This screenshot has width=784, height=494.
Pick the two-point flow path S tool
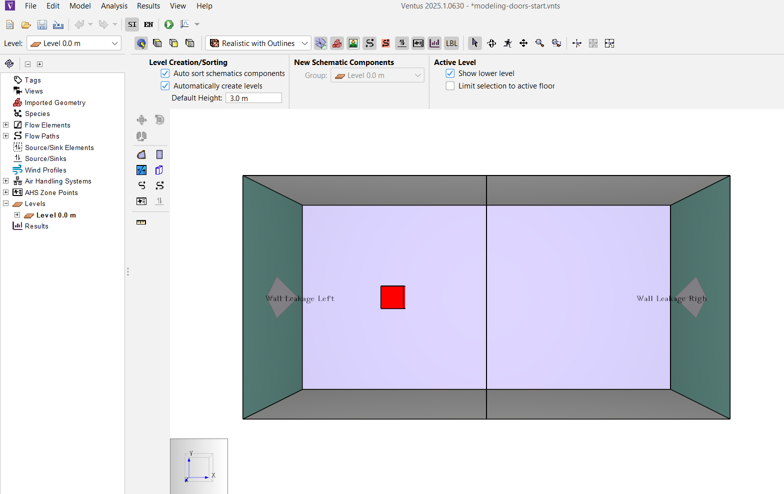tap(159, 185)
